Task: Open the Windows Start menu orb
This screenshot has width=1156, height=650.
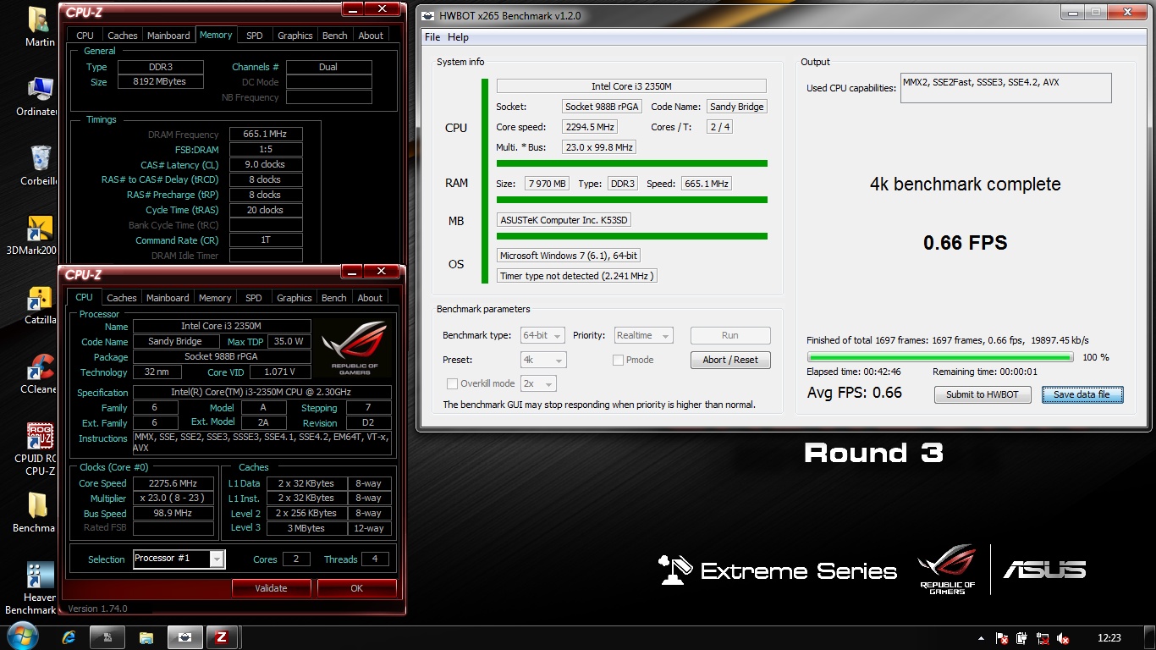Action: click(x=21, y=638)
